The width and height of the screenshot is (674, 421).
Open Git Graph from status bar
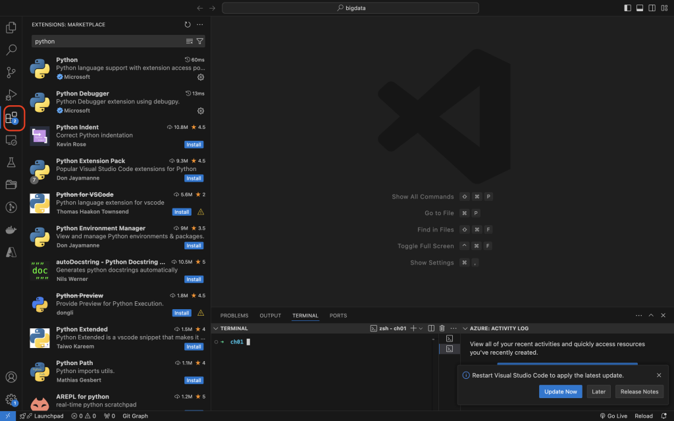click(135, 416)
